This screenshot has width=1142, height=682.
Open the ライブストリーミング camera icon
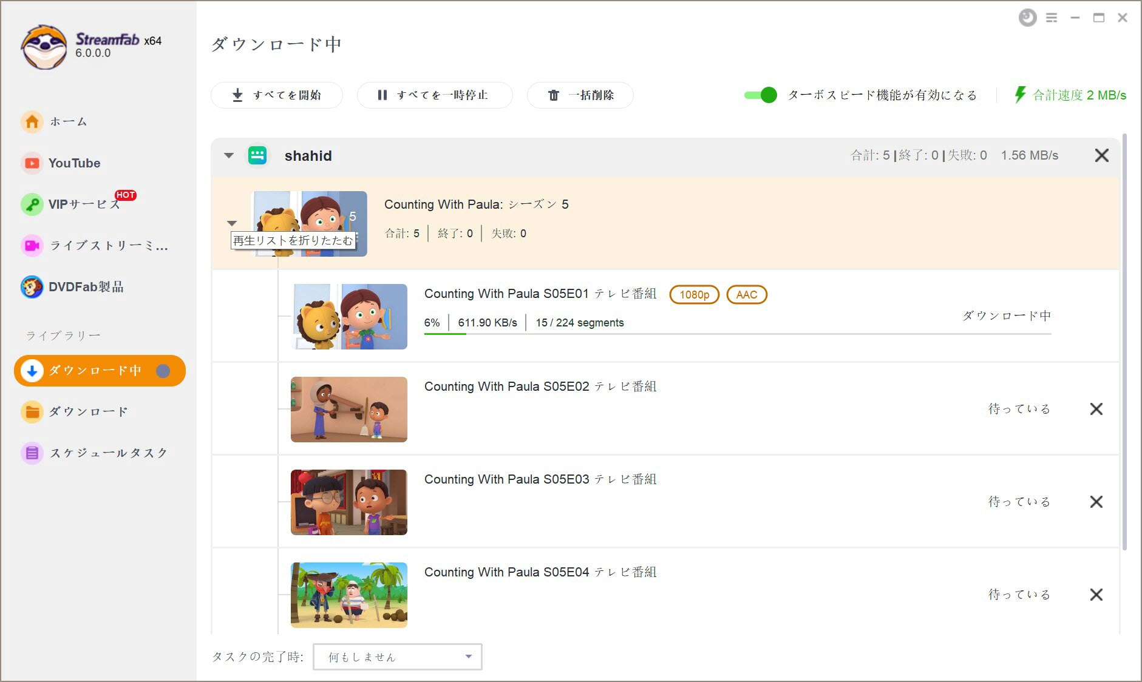pyautogui.click(x=32, y=246)
